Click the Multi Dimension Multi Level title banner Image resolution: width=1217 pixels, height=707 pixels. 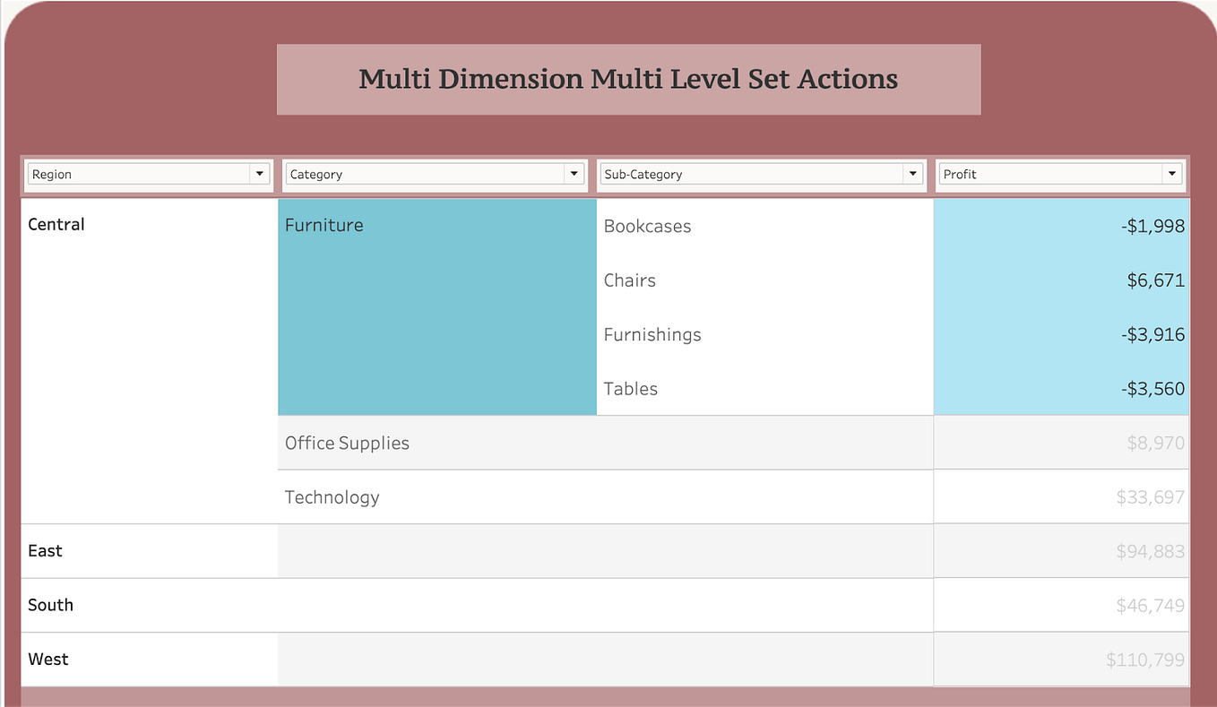tap(627, 79)
